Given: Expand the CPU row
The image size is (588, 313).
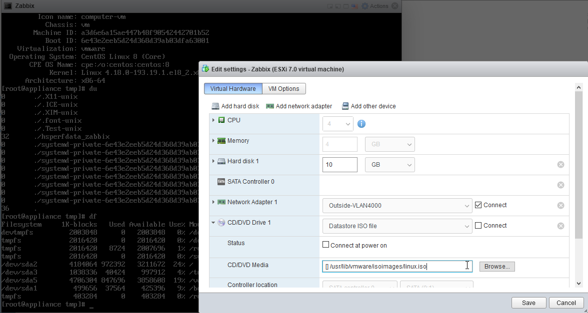Looking at the screenshot, I should coord(213,120).
